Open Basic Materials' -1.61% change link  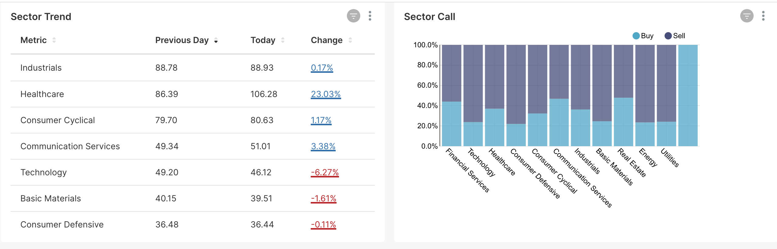tap(323, 198)
